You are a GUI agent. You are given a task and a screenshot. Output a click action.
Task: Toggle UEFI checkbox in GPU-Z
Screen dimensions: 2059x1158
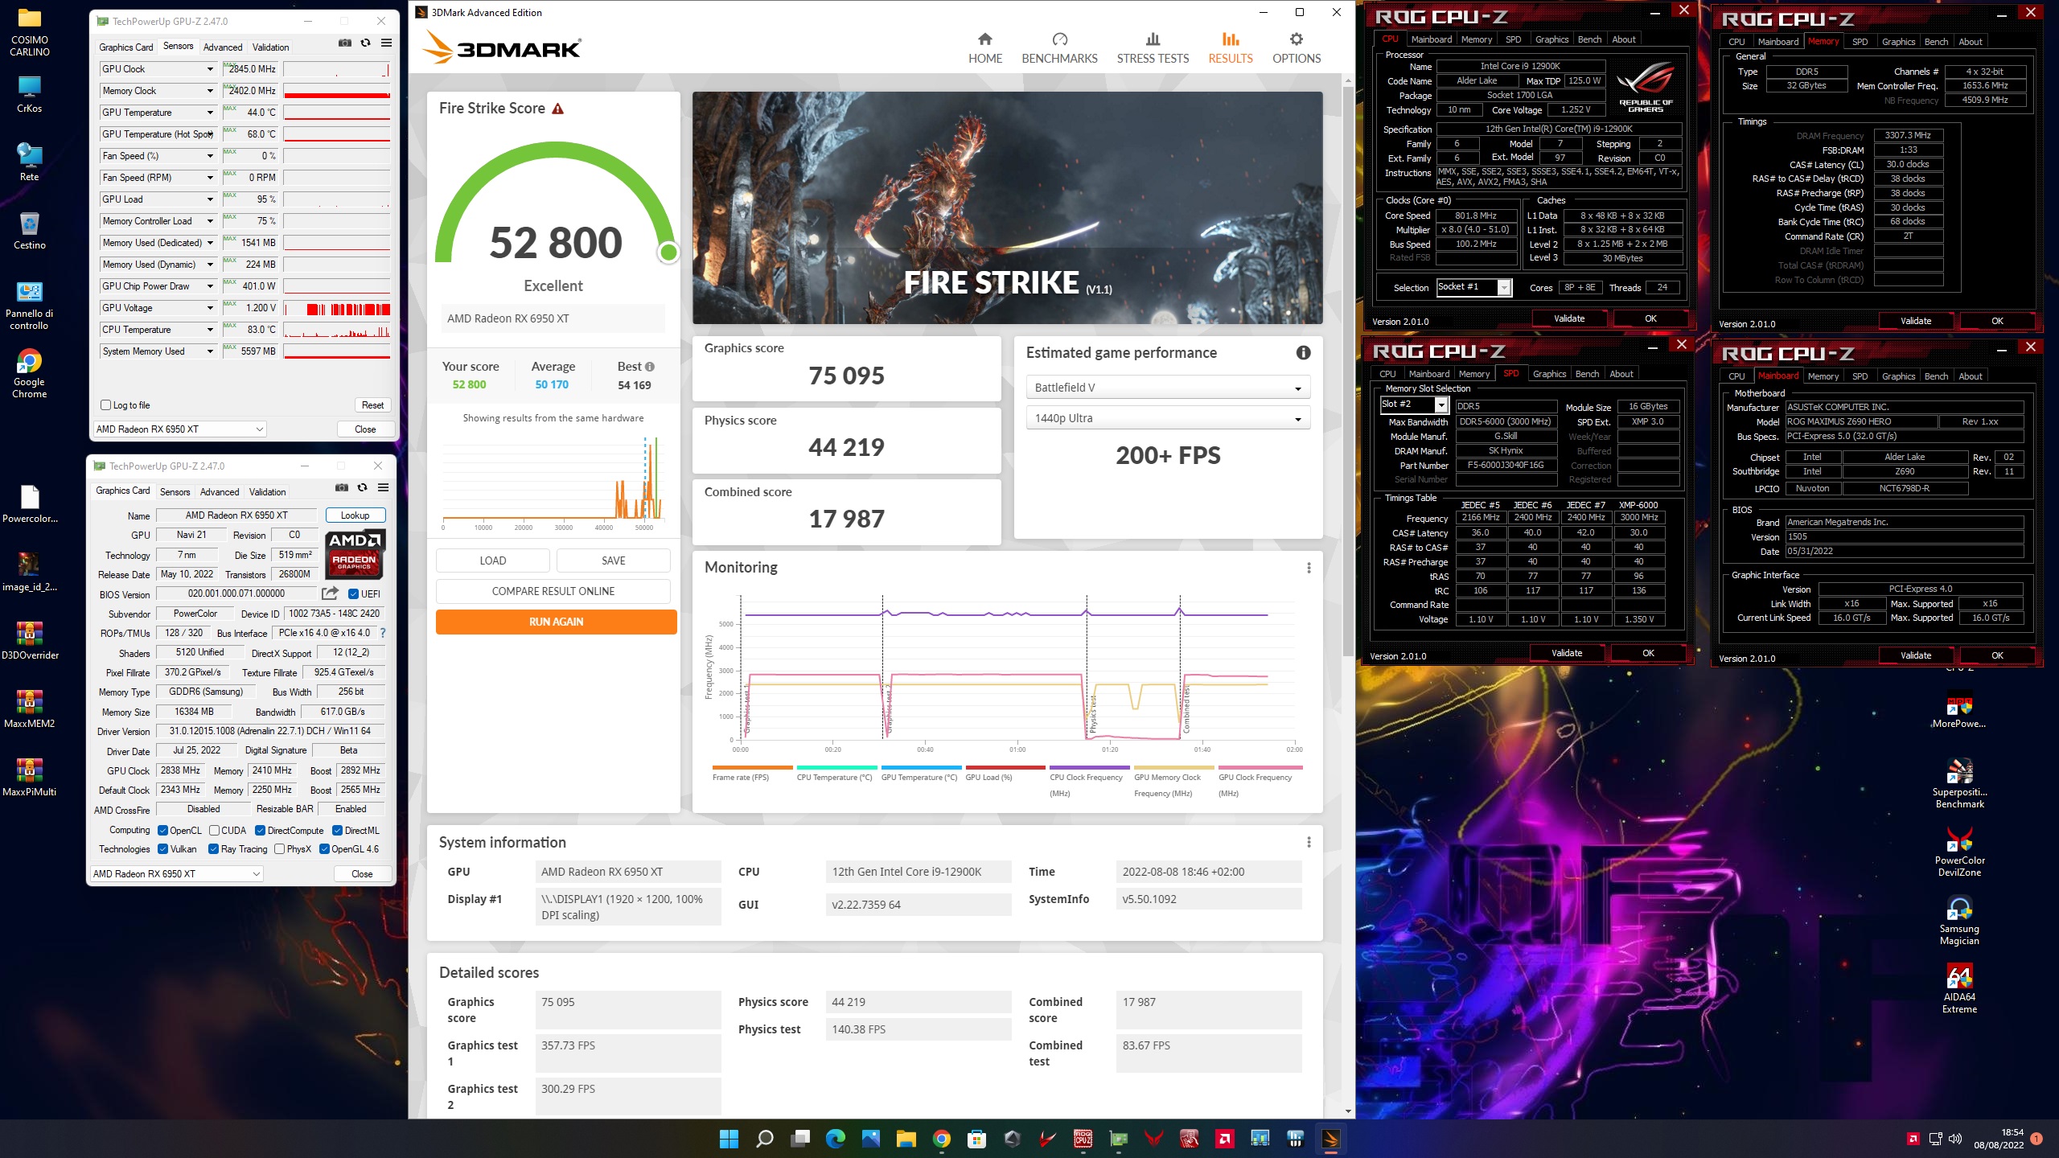coord(353,594)
